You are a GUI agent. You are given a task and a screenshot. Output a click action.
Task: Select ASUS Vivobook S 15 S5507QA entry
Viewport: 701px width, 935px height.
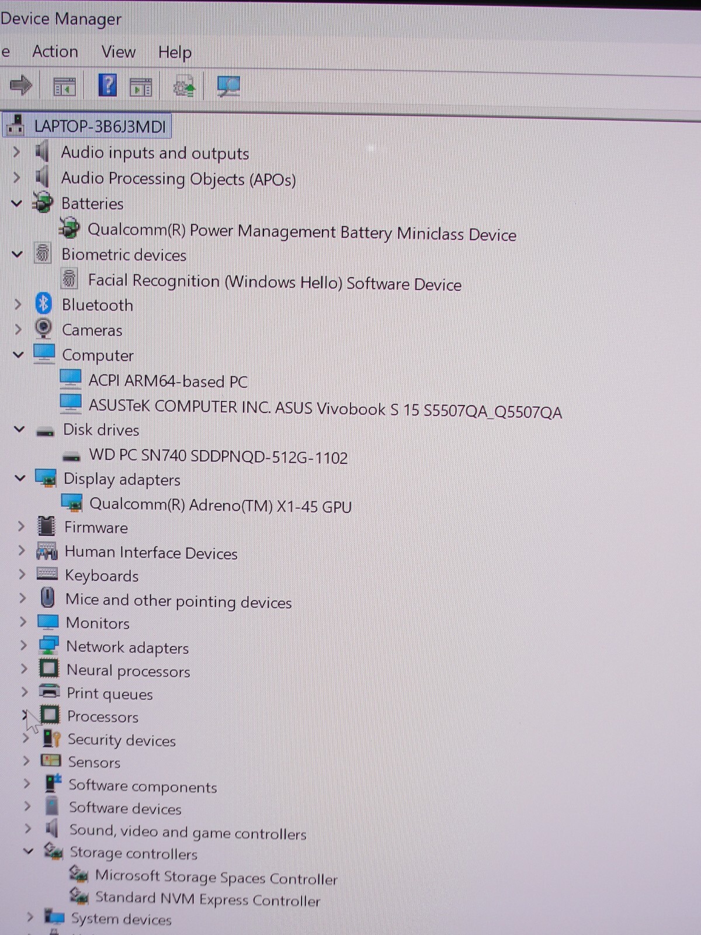tap(325, 408)
